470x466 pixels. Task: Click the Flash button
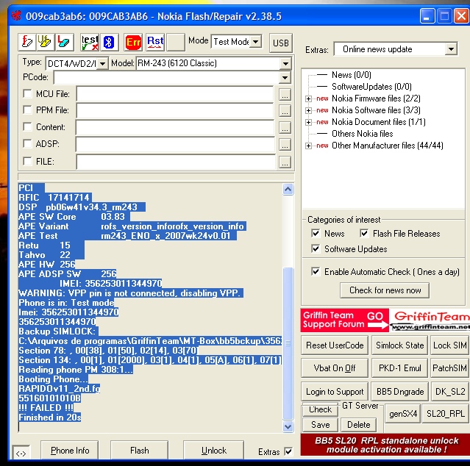click(x=139, y=451)
